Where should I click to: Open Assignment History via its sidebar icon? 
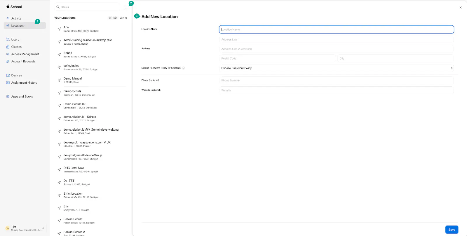tap(8, 83)
